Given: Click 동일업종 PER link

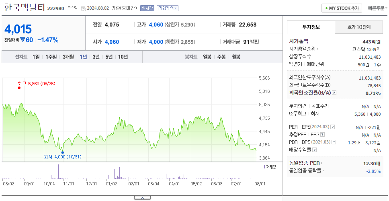Looking at the screenshot, I should 304,163.
